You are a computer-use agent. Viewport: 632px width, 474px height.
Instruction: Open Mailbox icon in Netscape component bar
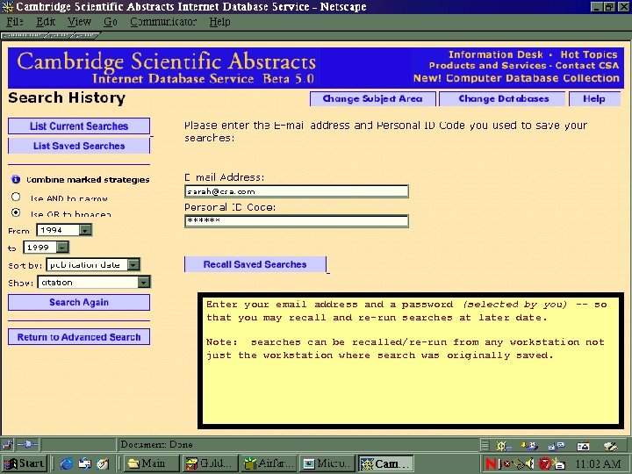[x=529, y=445]
